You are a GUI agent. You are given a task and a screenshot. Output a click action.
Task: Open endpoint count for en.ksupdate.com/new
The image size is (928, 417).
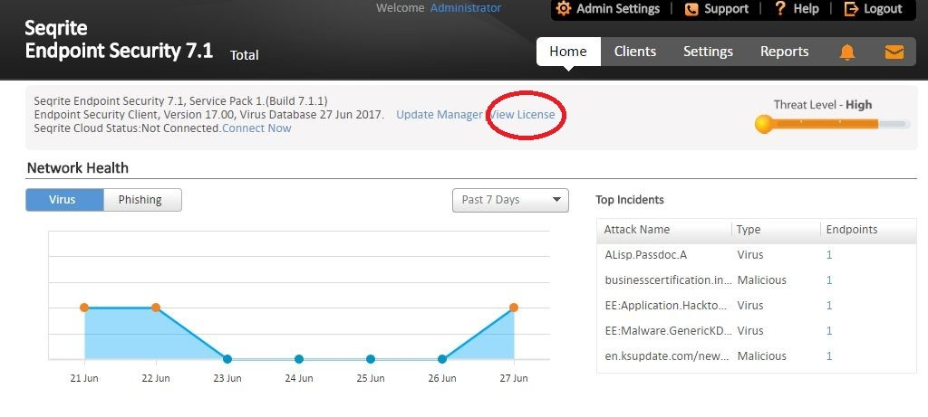(x=829, y=356)
